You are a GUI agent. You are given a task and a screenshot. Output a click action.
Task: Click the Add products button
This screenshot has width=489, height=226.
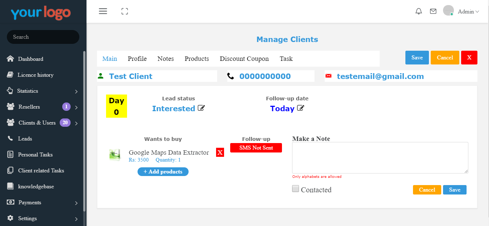[163, 172]
